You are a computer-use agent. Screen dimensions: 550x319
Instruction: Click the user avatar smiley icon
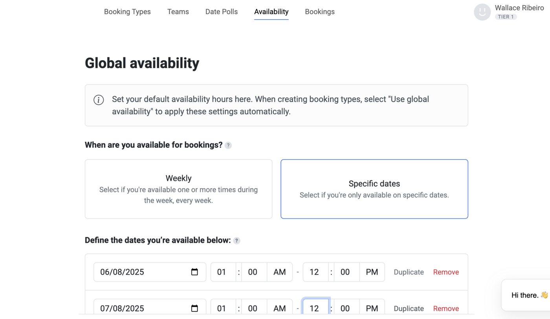[x=482, y=12]
